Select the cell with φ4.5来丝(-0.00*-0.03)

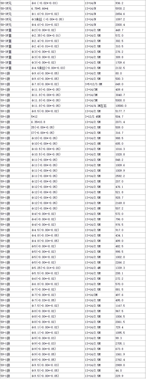pos(57,68)
